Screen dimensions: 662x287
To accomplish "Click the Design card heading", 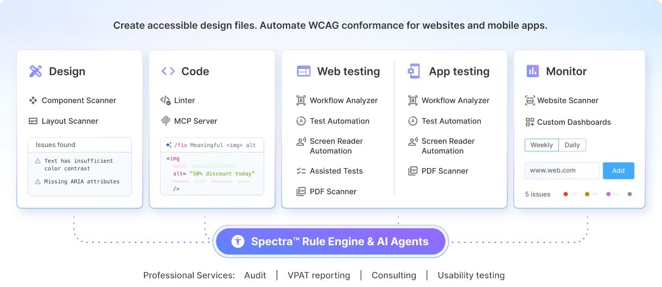I will [67, 71].
